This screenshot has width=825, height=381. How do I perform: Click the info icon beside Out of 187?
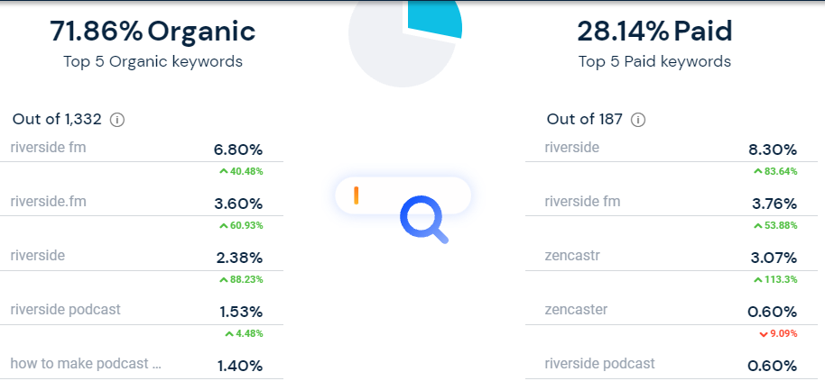[x=639, y=120]
